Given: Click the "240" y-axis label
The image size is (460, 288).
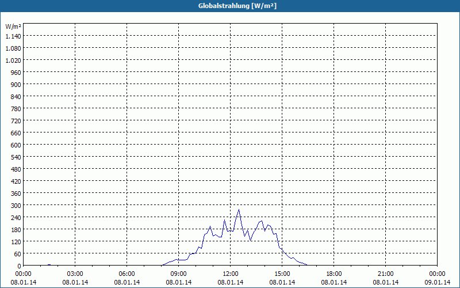Looking at the screenshot, I should (16, 218).
